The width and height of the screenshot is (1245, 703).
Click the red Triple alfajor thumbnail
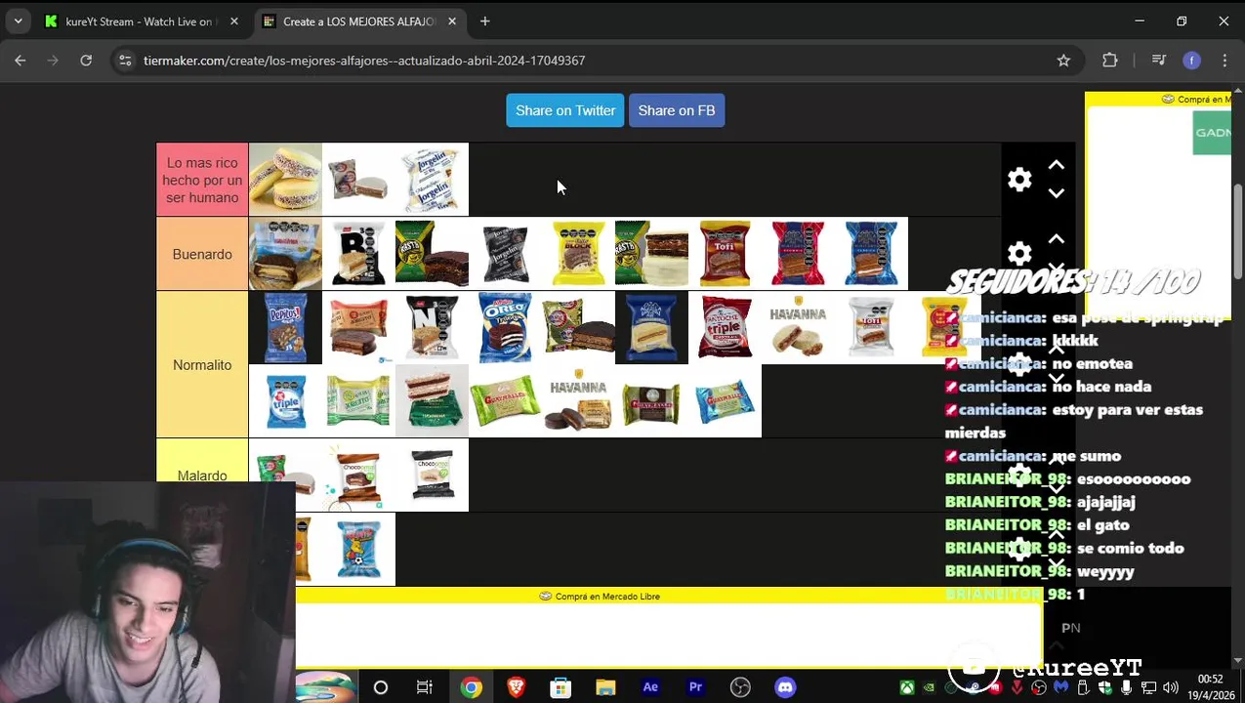pos(725,327)
